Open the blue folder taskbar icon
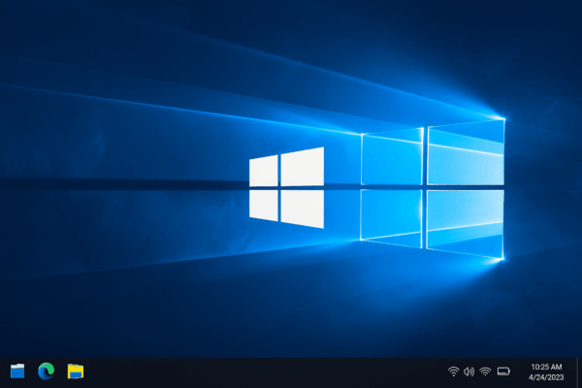The image size is (582, 388). coord(17,371)
